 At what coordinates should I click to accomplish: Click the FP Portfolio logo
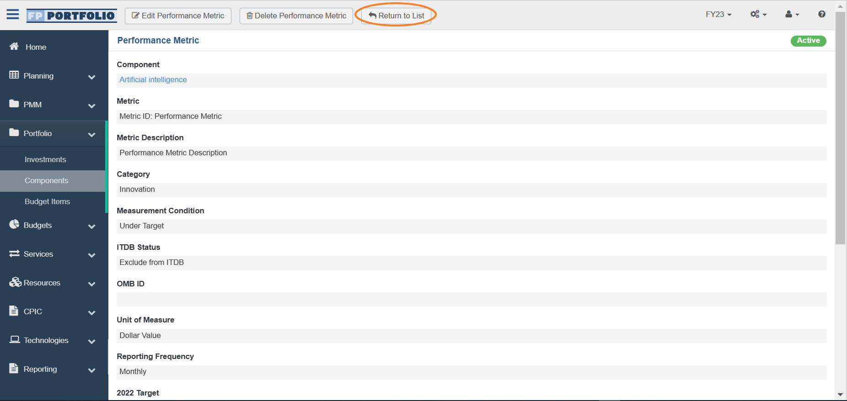71,16
